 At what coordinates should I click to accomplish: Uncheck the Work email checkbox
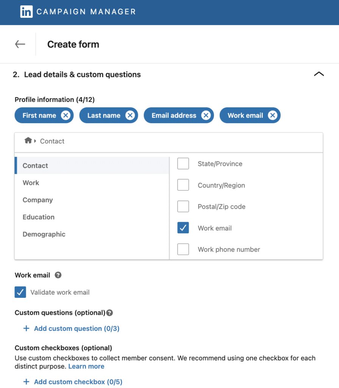click(183, 228)
